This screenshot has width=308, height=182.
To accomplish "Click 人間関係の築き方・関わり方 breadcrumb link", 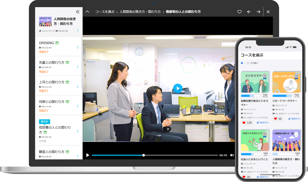I will 140,12.
